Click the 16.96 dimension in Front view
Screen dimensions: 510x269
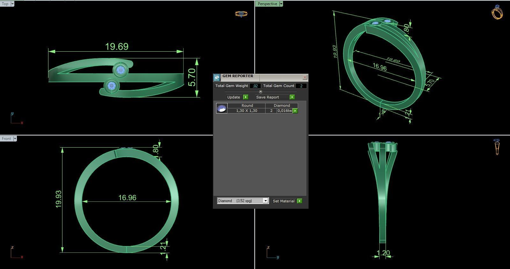(x=127, y=198)
